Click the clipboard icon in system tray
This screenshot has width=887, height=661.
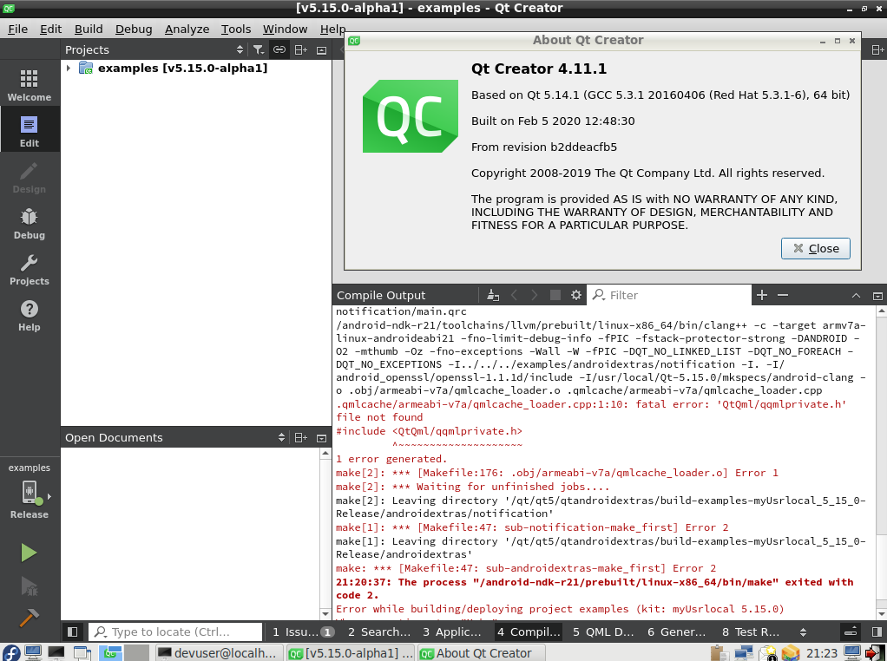[719, 653]
